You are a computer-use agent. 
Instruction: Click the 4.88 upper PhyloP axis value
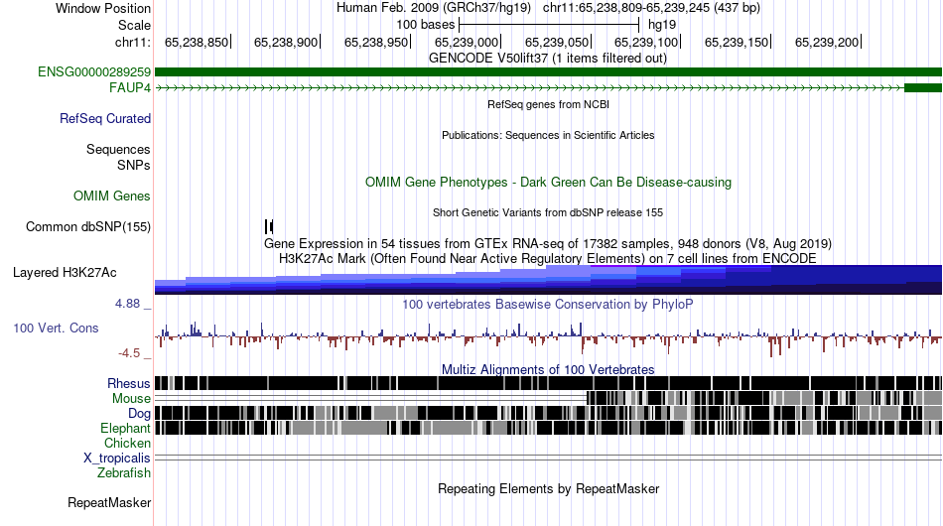pos(127,304)
